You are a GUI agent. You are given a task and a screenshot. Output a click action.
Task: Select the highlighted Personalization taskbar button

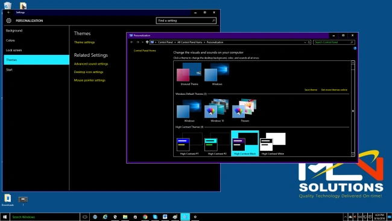click(x=185, y=217)
